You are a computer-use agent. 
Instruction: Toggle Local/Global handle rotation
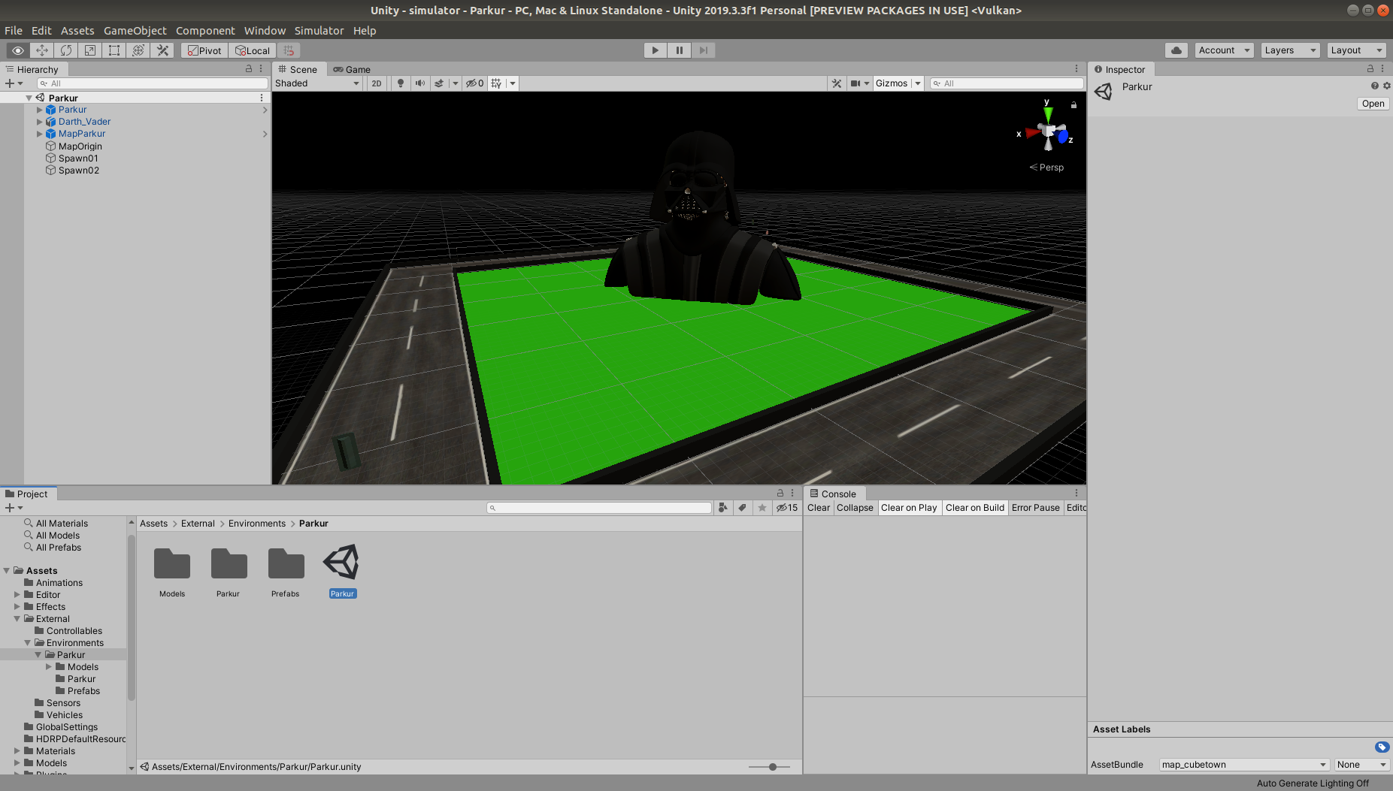253,50
